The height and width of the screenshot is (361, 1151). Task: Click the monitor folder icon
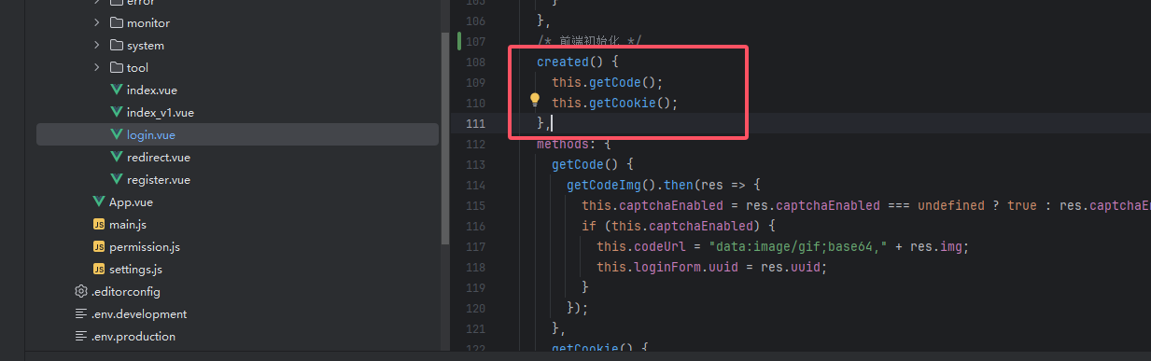click(117, 22)
